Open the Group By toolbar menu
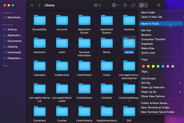Viewport: 184px width, 123px height. [x=115, y=5]
